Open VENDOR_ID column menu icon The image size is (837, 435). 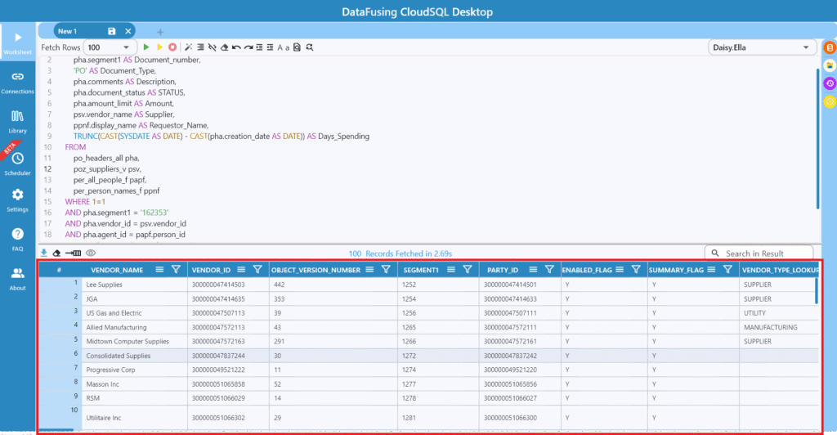pos(241,270)
